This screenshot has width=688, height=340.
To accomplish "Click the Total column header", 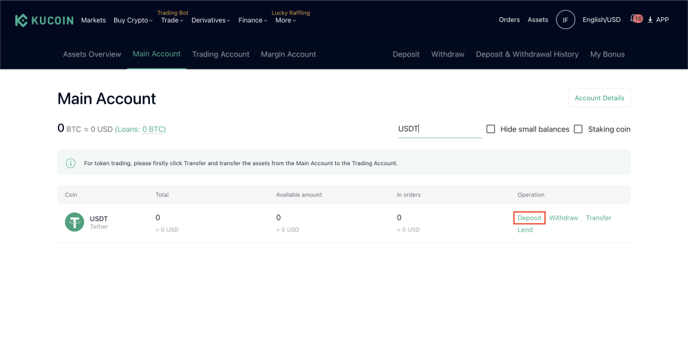I will click(162, 195).
